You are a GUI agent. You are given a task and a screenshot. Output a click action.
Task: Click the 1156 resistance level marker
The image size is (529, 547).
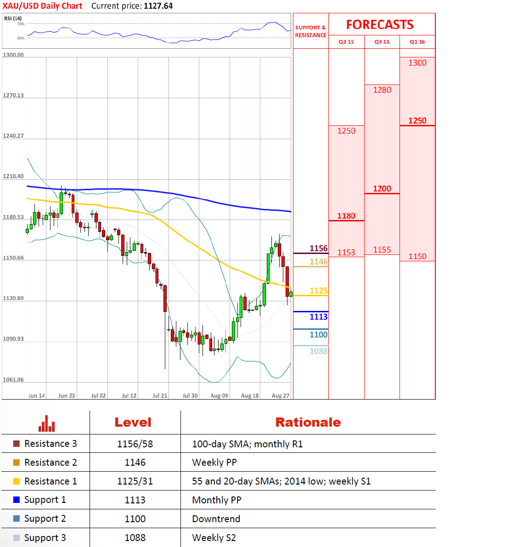[318, 248]
